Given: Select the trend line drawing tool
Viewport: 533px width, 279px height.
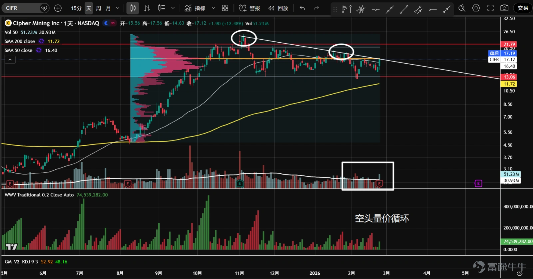Looking at the screenshot, I should click(404, 9).
